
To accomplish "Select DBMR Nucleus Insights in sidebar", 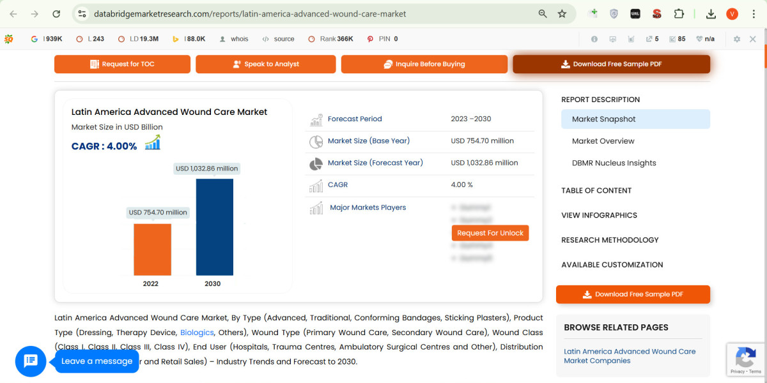I will 614,163.
